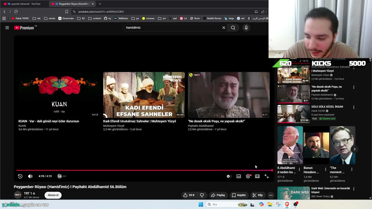
Task: Open Copilot from the taskbar
Action: pos(261,204)
